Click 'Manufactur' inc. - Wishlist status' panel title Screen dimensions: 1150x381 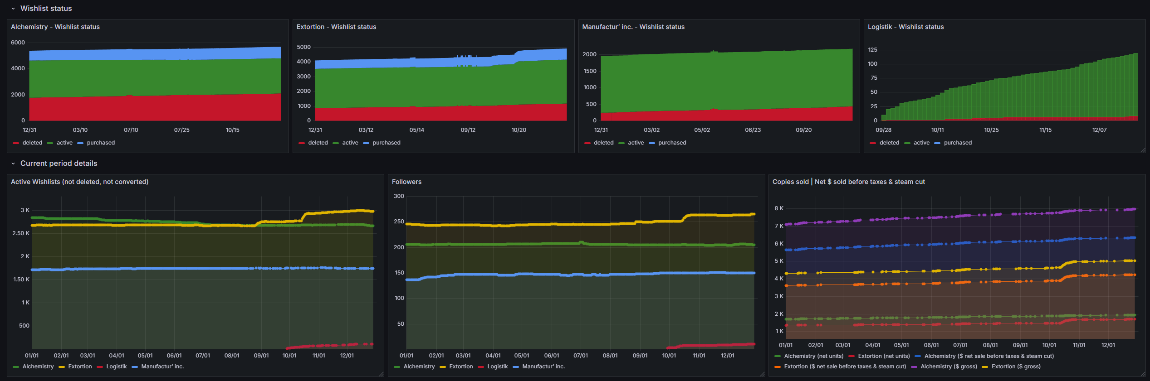tap(633, 27)
